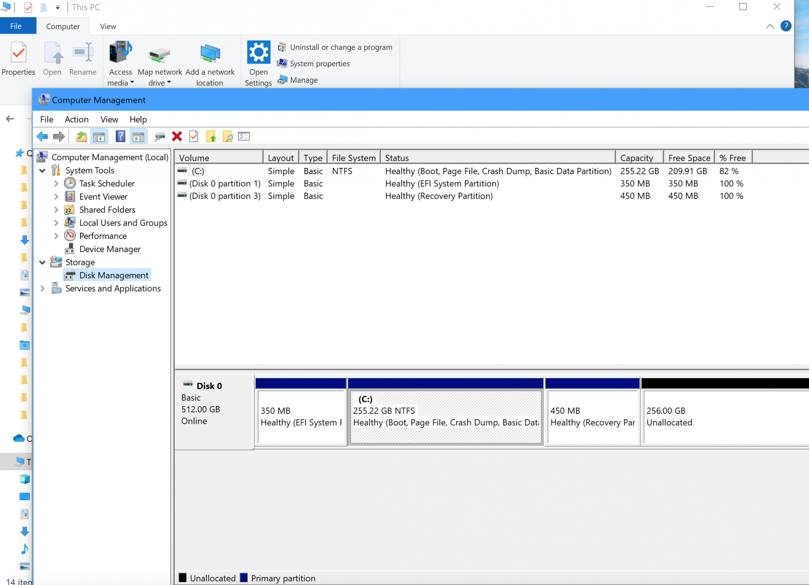Click Manage in the This PC ribbon
This screenshot has height=585, width=809.
(x=298, y=80)
